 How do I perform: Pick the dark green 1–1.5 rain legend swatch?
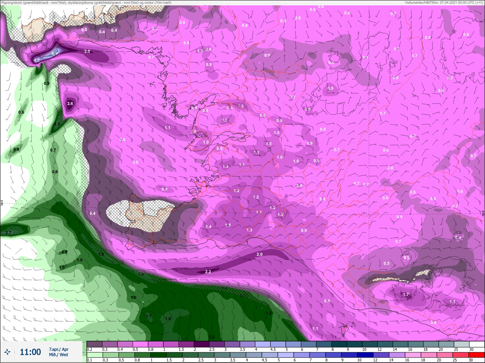click(x=158, y=355)
